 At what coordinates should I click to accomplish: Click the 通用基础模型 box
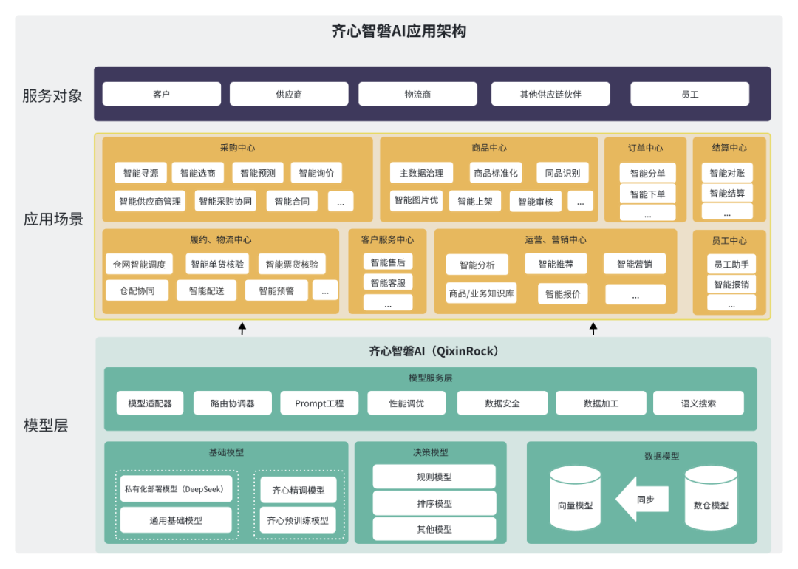coord(176,520)
